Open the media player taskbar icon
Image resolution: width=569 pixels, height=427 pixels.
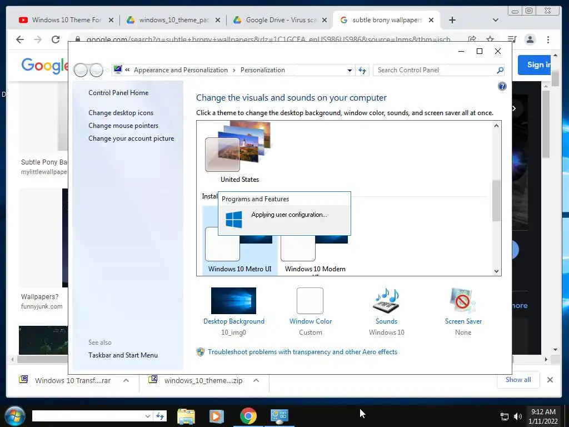(x=217, y=416)
